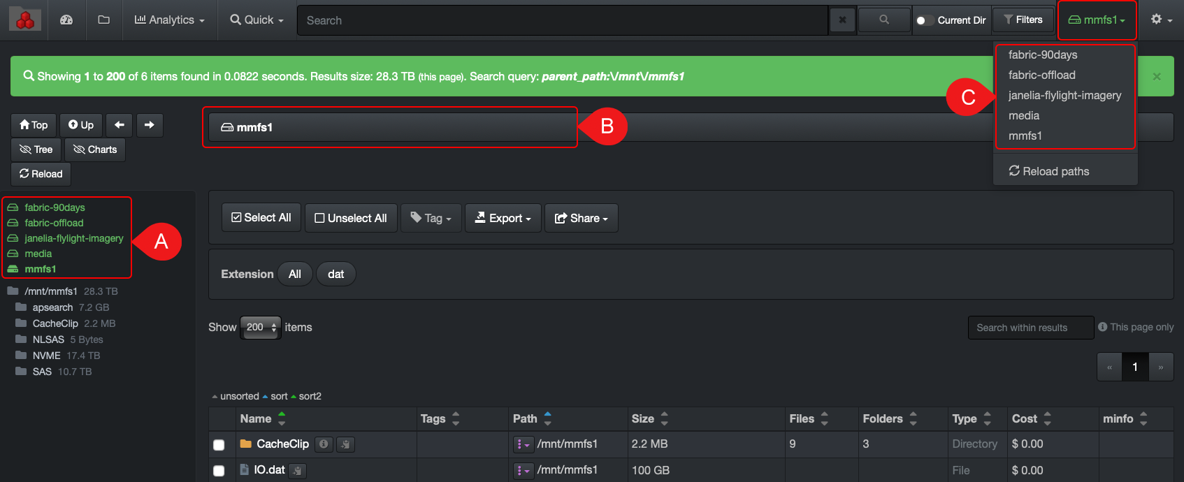Go back with the left arrow button
Screen dimensions: 1184x482
pos(120,125)
